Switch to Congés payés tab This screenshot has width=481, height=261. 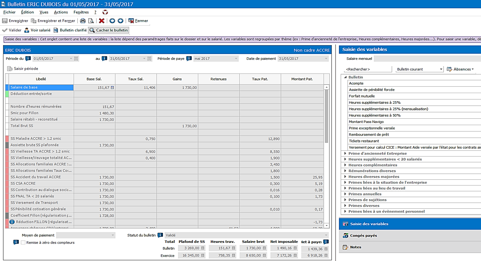[x=410, y=236]
